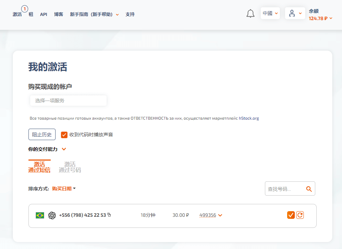Open the 中國 country selector
This screenshot has height=249, width=342.
pyautogui.click(x=270, y=13)
